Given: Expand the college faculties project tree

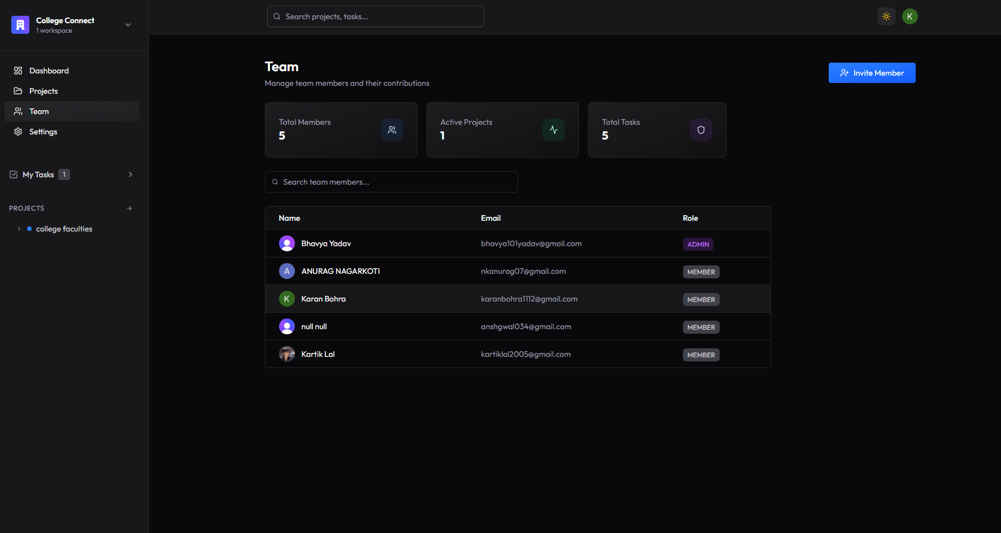Looking at the screenshot, I should [x=19, y=229].
